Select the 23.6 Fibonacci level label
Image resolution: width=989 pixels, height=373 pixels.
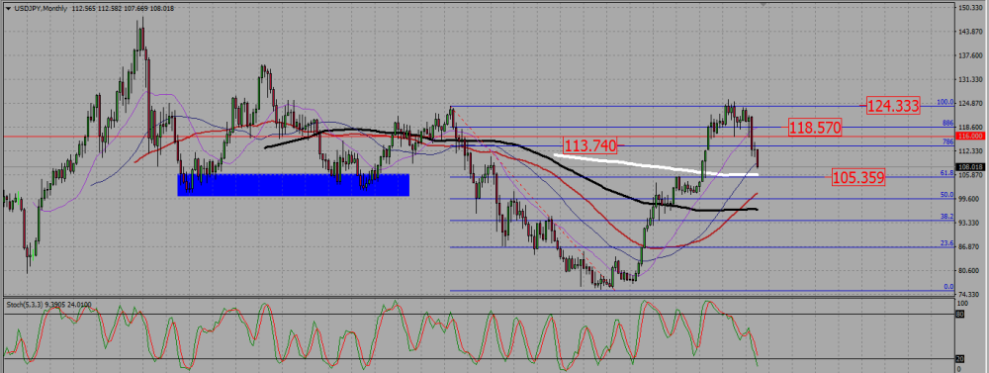coord(946,243)
